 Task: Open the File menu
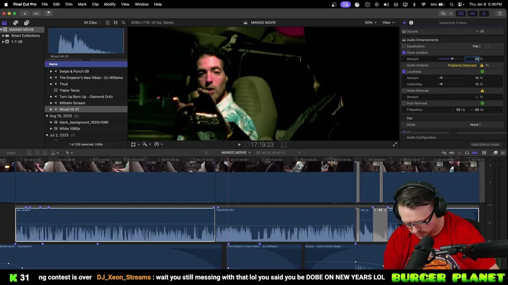pos(45,4)
